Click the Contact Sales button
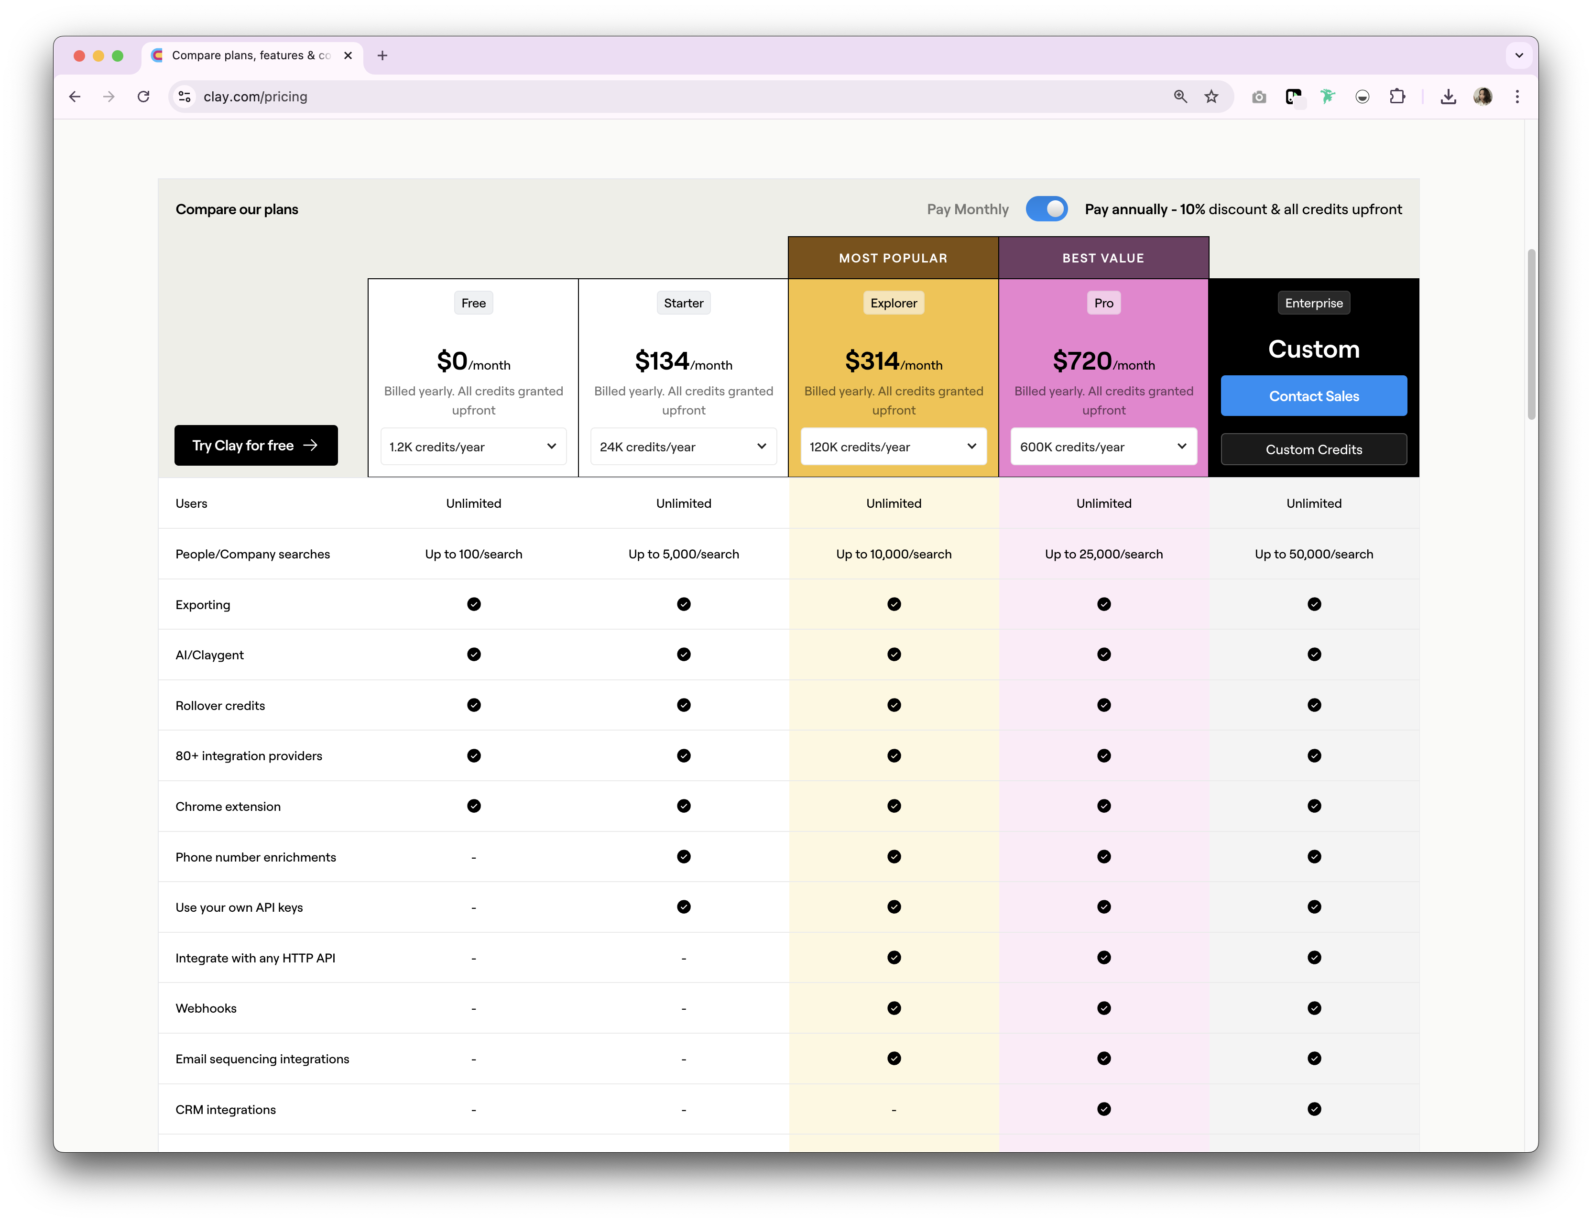The height and width of the screenshot is (1223, 1592). click(1313, 396)
